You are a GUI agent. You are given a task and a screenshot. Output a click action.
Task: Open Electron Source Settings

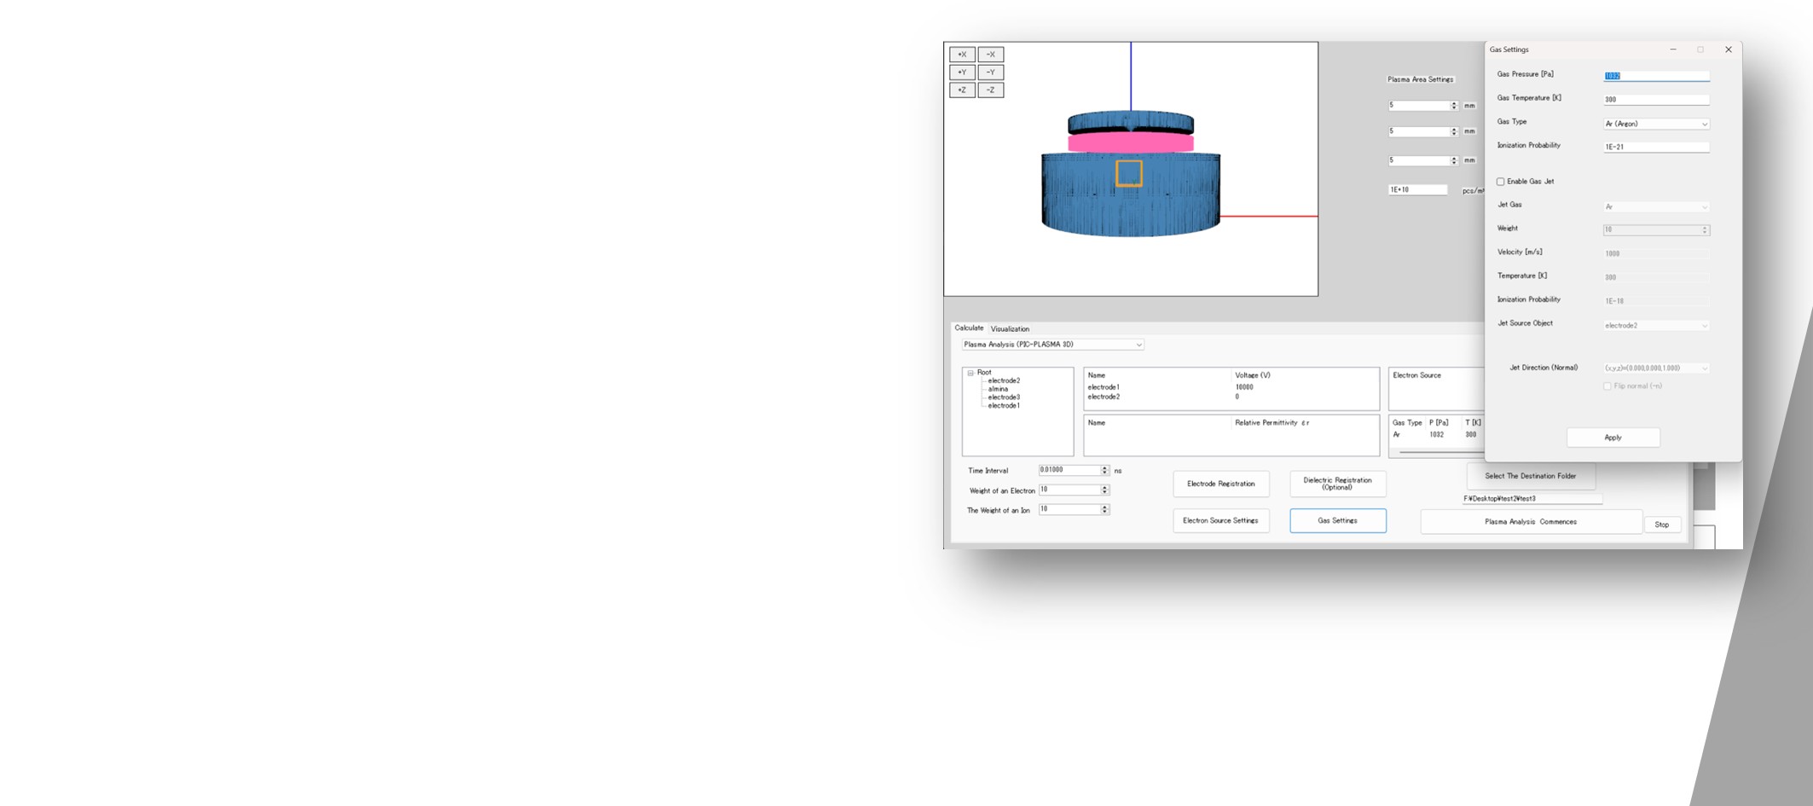click(x=1220, y=521)
